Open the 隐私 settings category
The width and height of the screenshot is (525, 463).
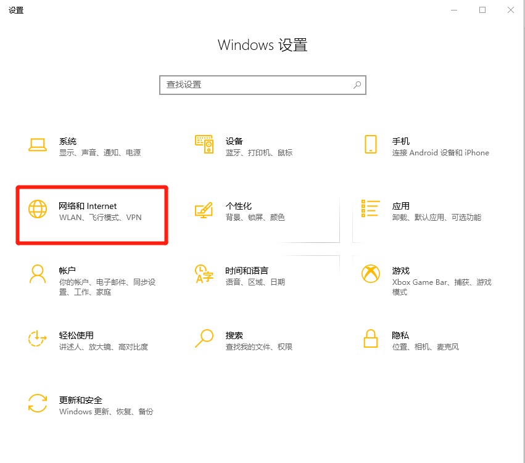(400, 335)
